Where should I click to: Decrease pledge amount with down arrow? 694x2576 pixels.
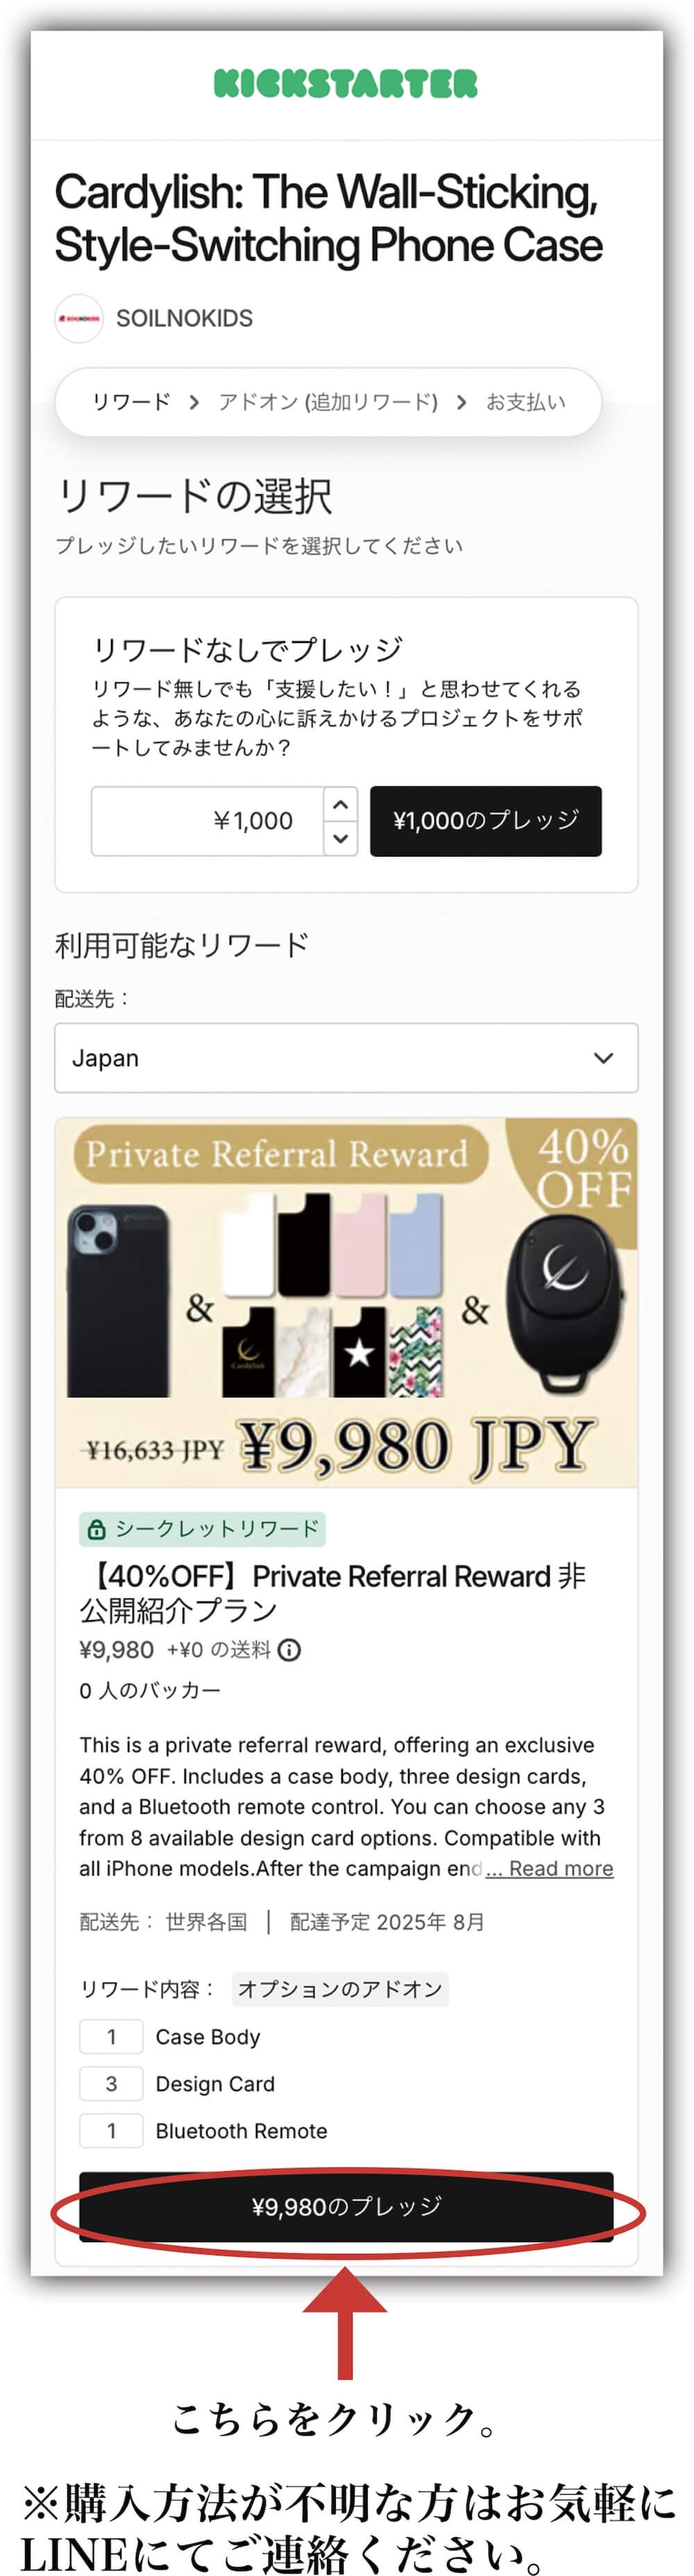point(340,838)
